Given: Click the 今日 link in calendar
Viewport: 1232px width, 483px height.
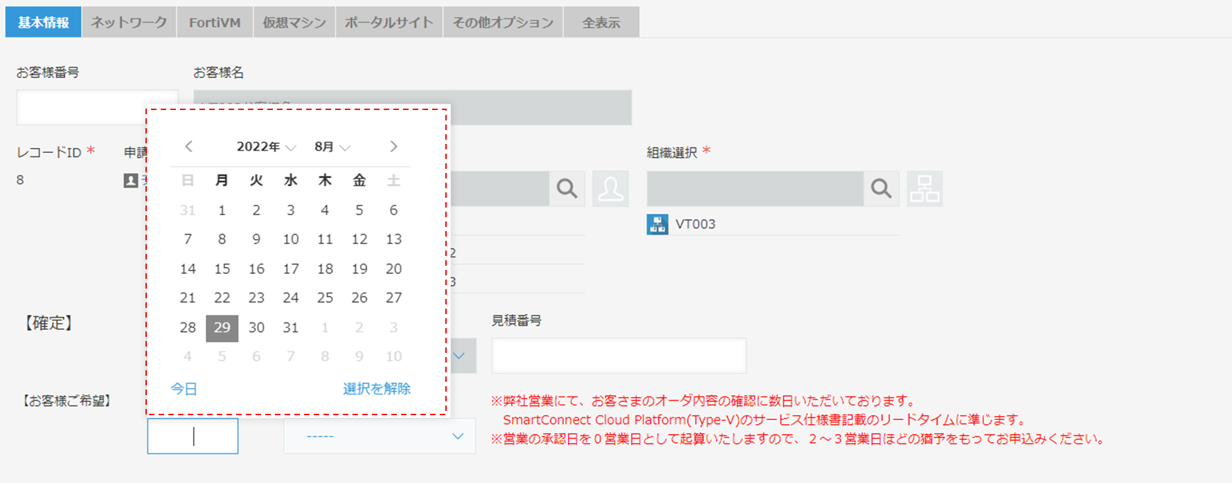Looking at the screenshot, I should click(184, 389).
